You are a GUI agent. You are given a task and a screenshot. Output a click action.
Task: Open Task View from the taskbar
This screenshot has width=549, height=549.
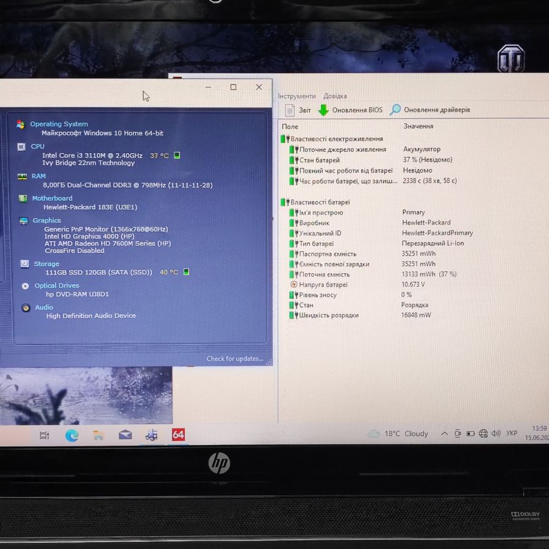coord(45,435)
